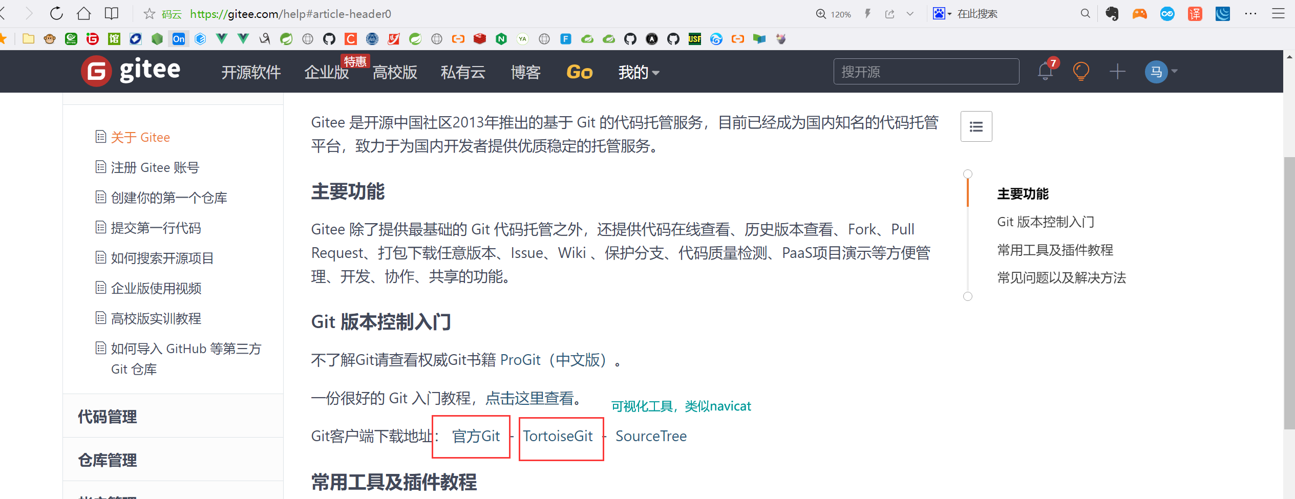Open 关于 Gitee sidebar article

[x=140, y=137]
